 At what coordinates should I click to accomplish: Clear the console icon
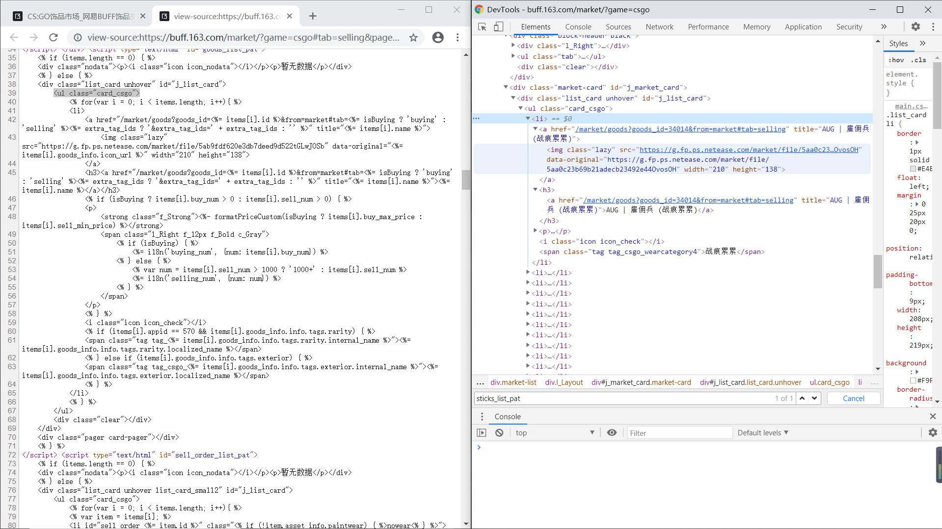499,433
